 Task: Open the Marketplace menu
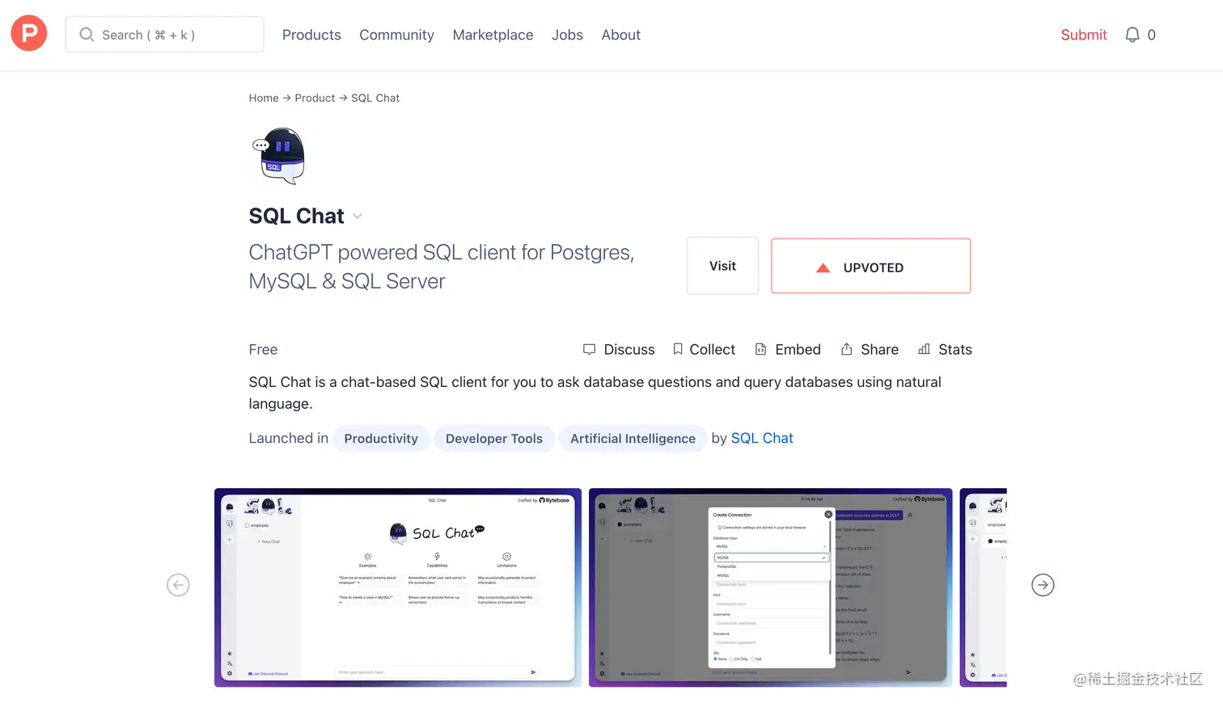[493, 35]
